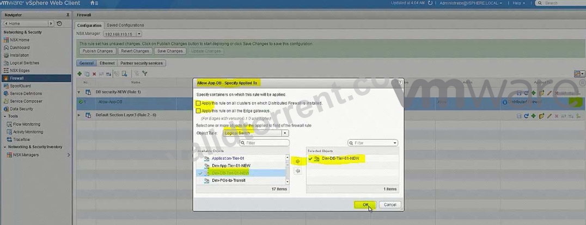This screenshot has width=586, height=225.
Task: Click the right arrow to add selected object
Action: click(298, 161)
